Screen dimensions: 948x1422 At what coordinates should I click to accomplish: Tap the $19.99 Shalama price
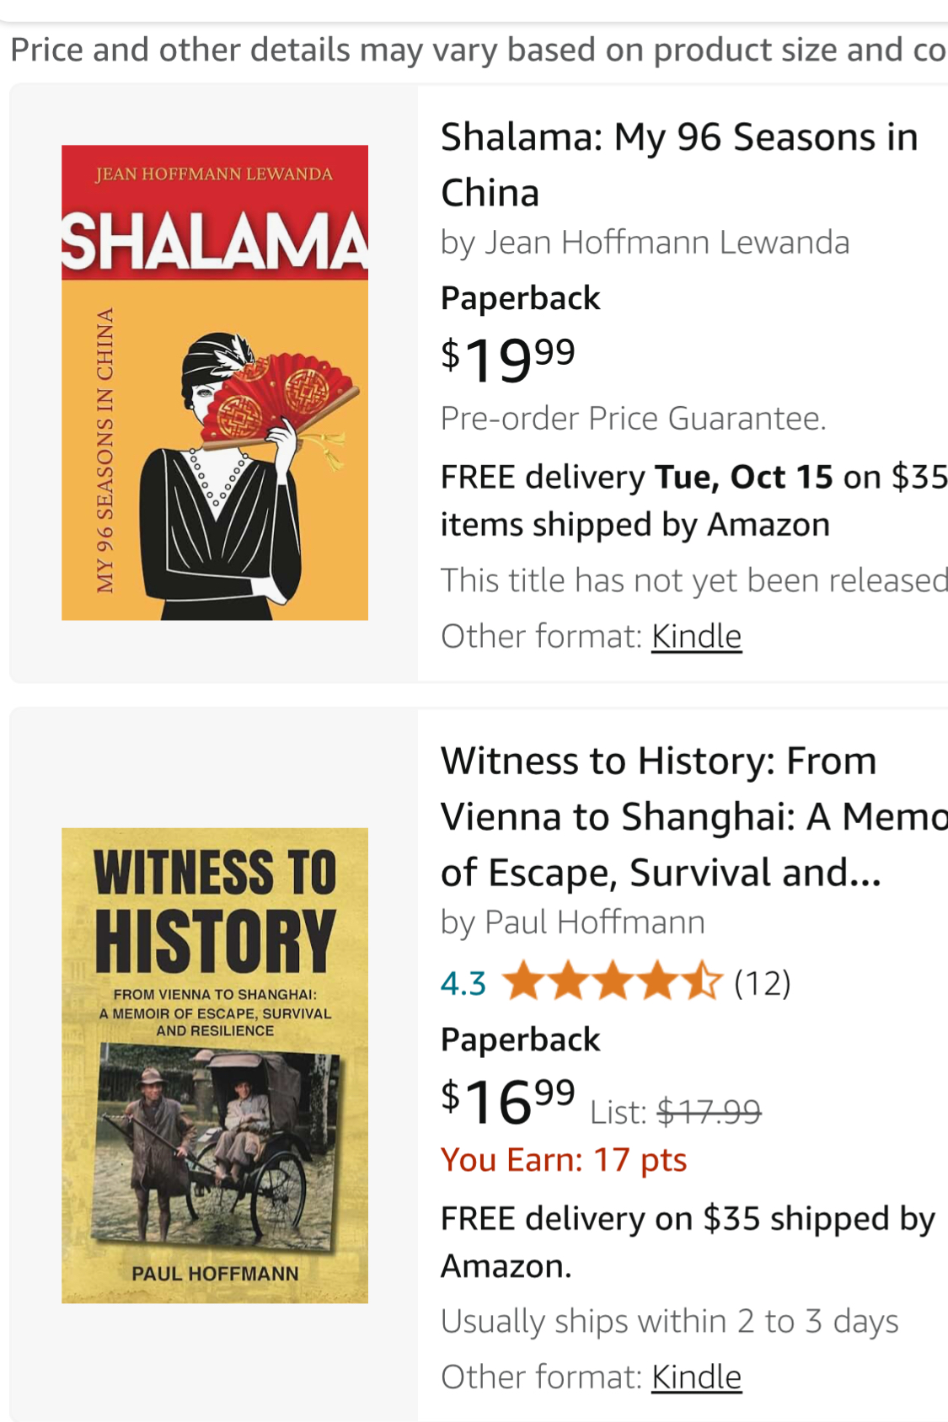coord(508,359)
